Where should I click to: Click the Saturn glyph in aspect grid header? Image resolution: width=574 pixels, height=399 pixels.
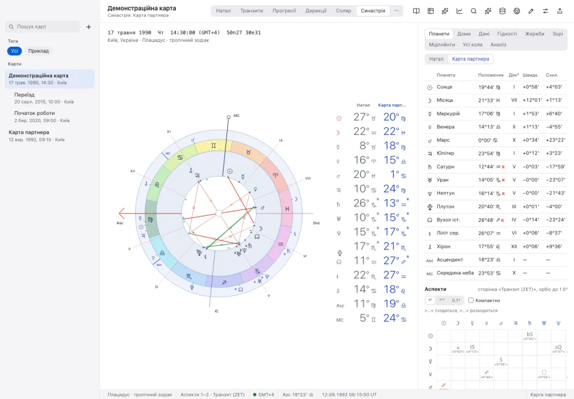(x=530, y=323)
